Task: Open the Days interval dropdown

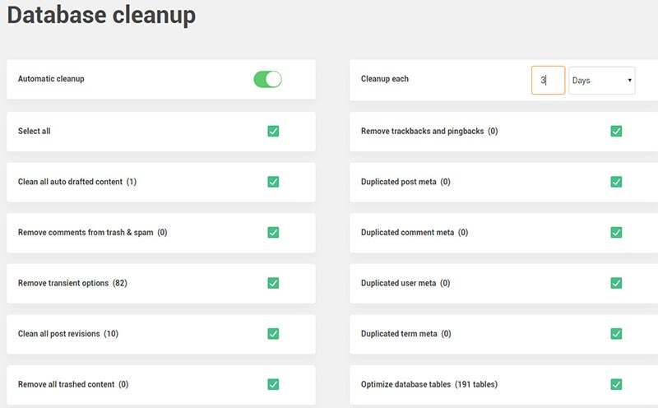Action: (x=601, y=80)
